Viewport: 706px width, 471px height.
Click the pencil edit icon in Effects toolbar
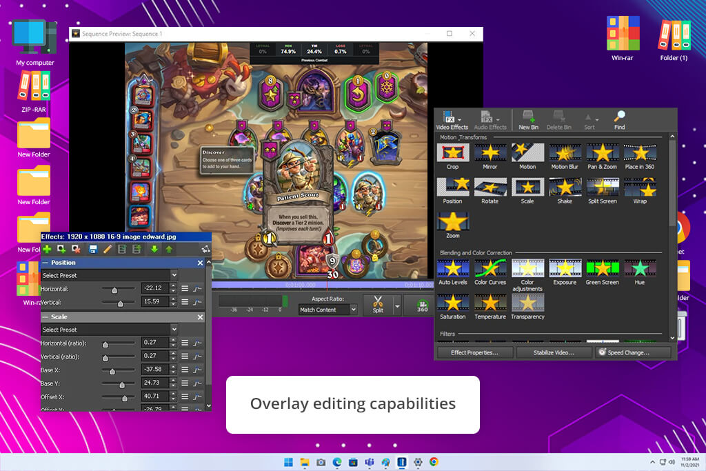point(107,249)
